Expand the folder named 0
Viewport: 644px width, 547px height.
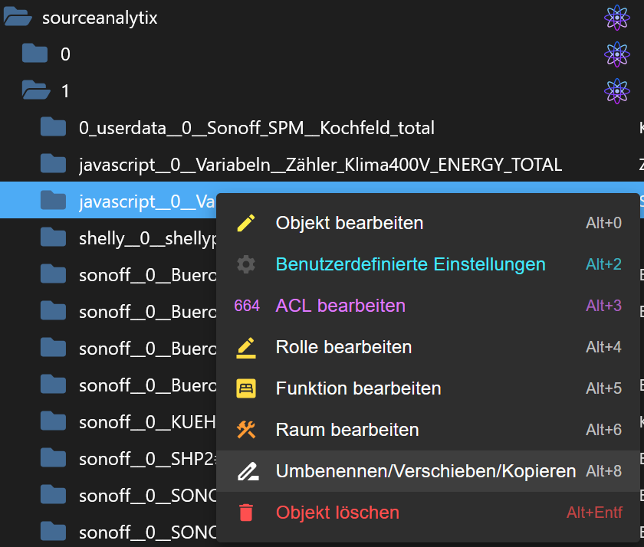(35, 54)
